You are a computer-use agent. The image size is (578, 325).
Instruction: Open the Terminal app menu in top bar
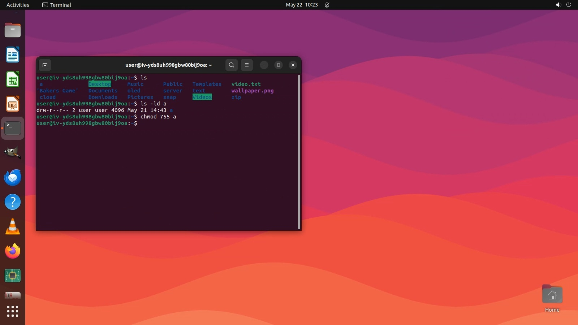[x=57, y=5]
